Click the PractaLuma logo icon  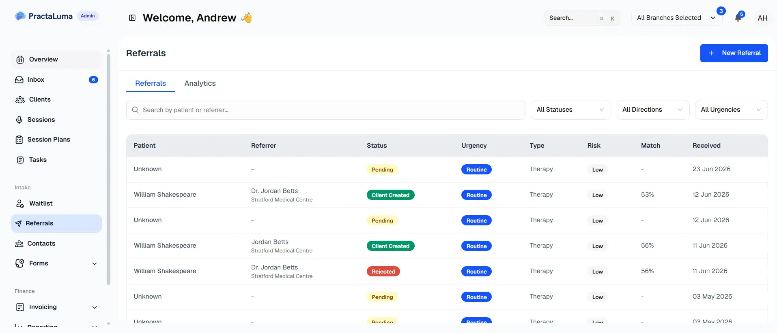pyautogui.click(x=20, y=16)
